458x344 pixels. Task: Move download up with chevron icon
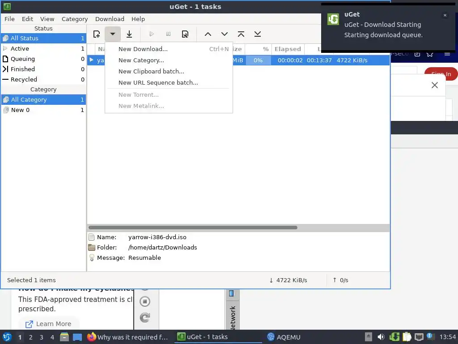click(x=208, y=34)
